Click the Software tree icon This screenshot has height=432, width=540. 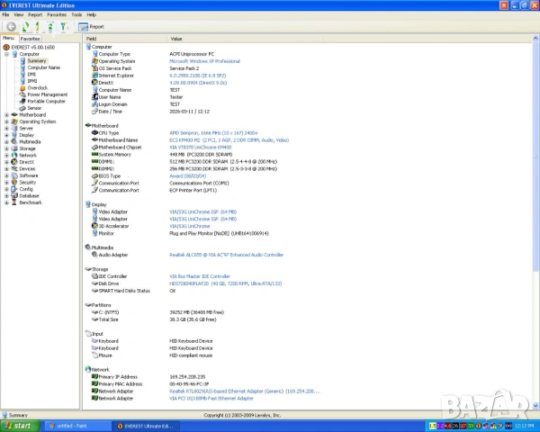click(x=14, y=175)
